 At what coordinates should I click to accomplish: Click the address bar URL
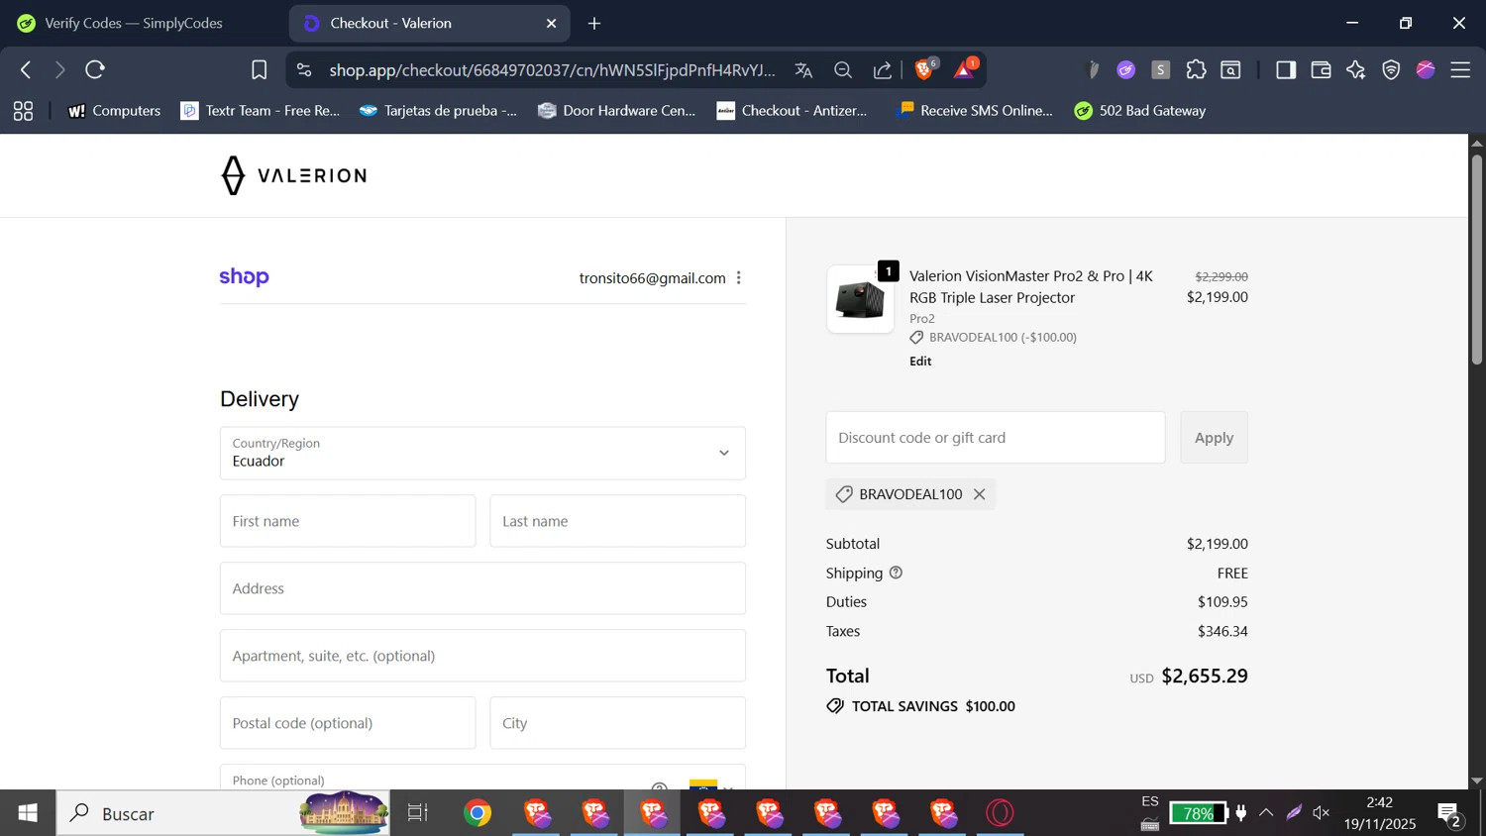click(x=552, y=70)
